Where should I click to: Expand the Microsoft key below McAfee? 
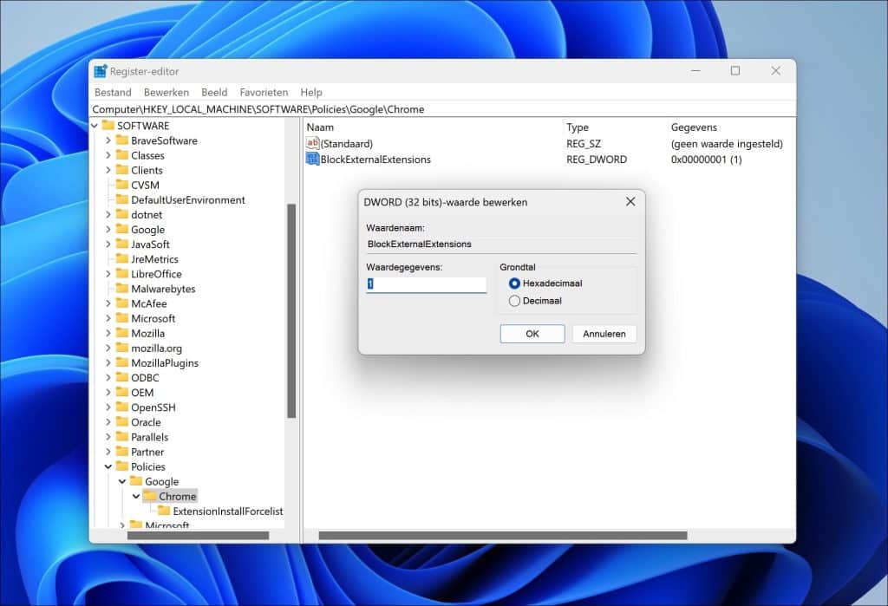[108, 318]
